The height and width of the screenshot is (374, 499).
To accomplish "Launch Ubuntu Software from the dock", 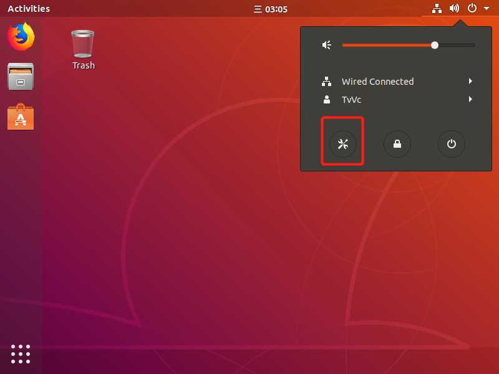I will click(x=21, y=117).
